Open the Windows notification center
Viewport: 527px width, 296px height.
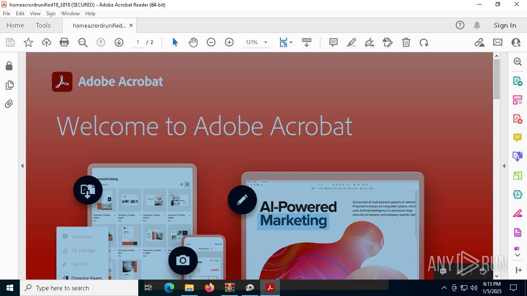514,288
